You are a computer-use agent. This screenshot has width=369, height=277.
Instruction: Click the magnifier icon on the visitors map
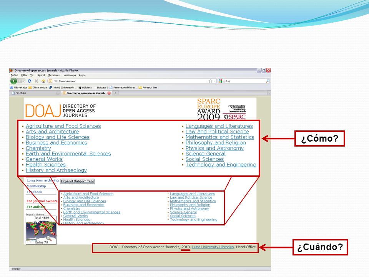pos(49,239)
